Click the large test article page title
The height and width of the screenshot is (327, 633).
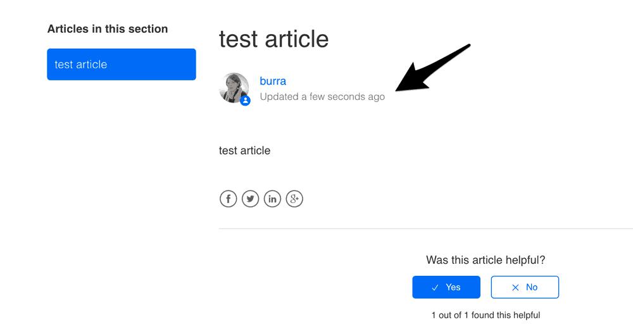tap(273, 39)
